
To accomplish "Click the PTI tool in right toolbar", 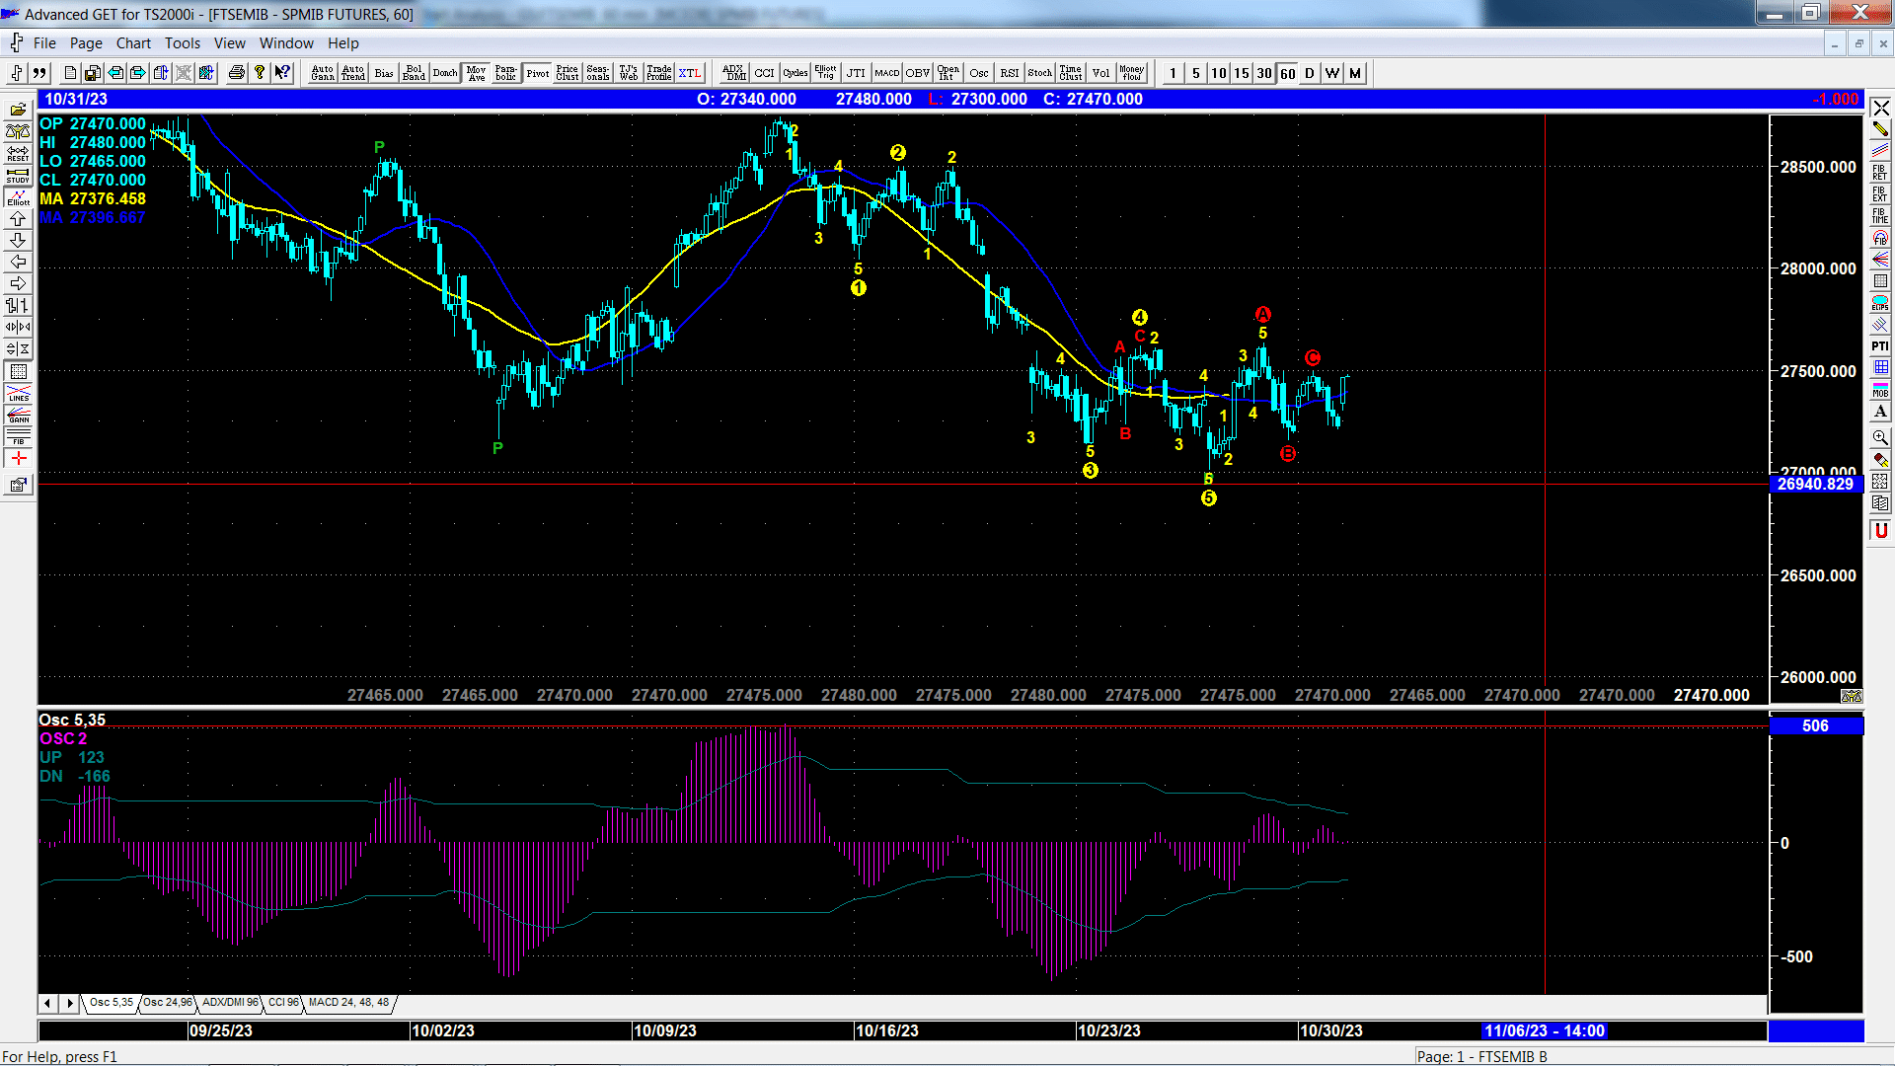I will (x=1880, y=346).
